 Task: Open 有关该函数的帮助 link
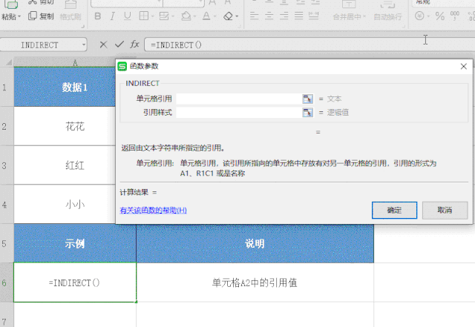pyautogui.click(x=154, y=210)
